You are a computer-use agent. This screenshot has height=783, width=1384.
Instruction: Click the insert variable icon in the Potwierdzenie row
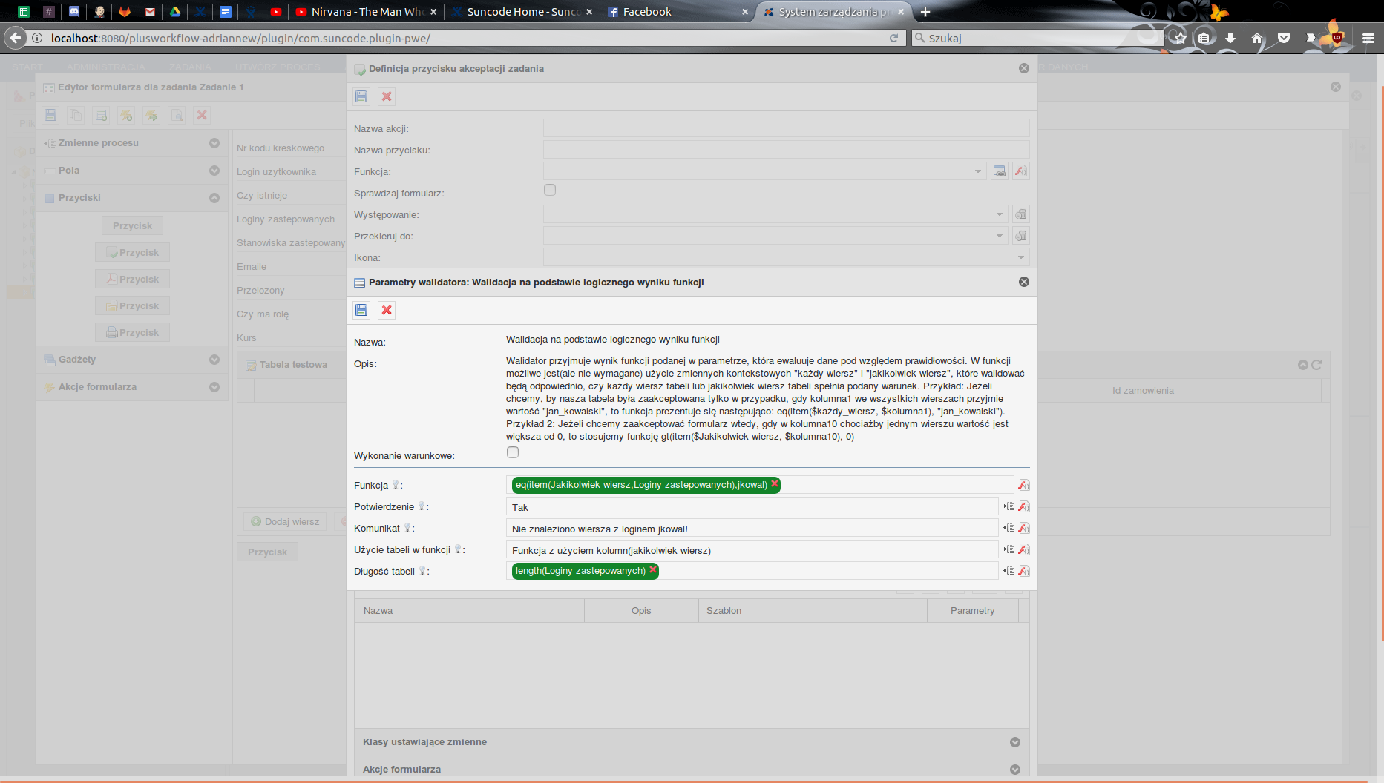pos(1008,506)
